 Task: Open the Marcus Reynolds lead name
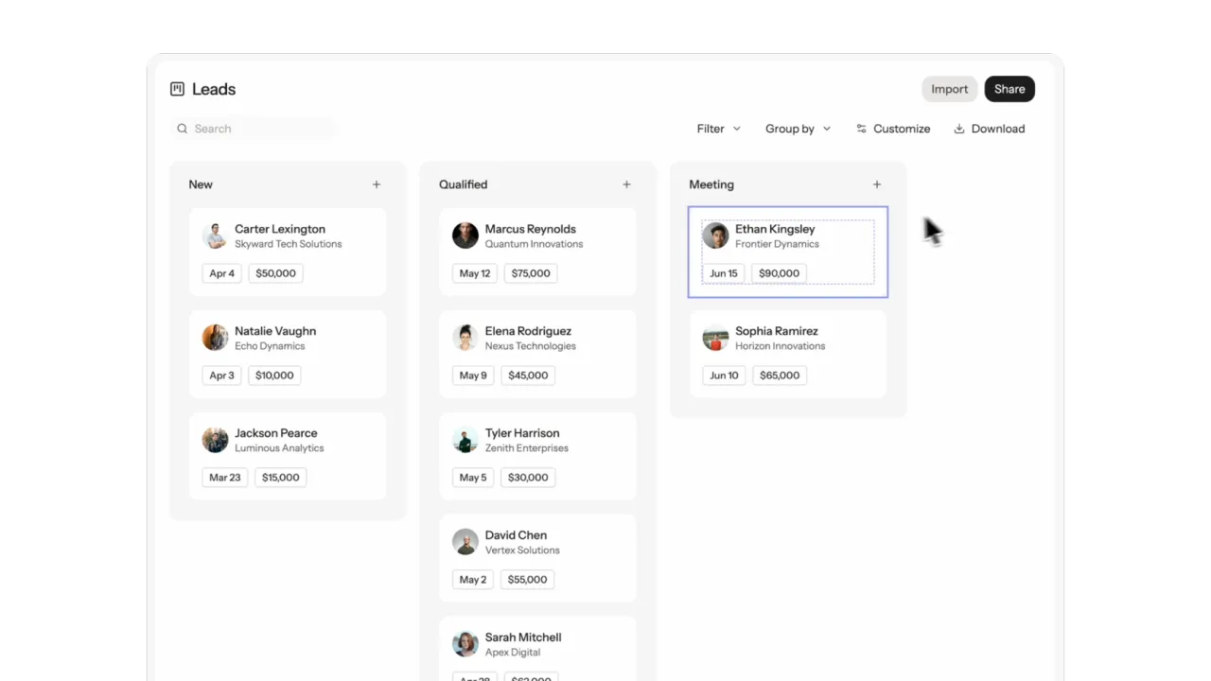point(531,229)
